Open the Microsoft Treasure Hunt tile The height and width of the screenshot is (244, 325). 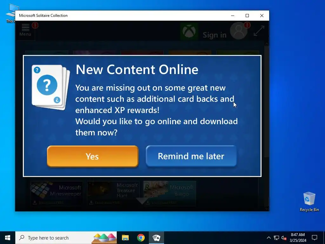[x=113, y=193]
